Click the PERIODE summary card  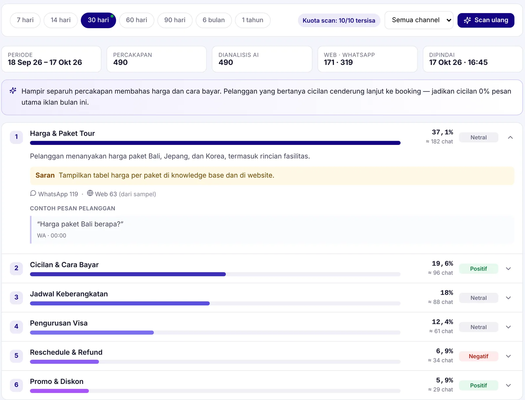[x=52, y=59]
